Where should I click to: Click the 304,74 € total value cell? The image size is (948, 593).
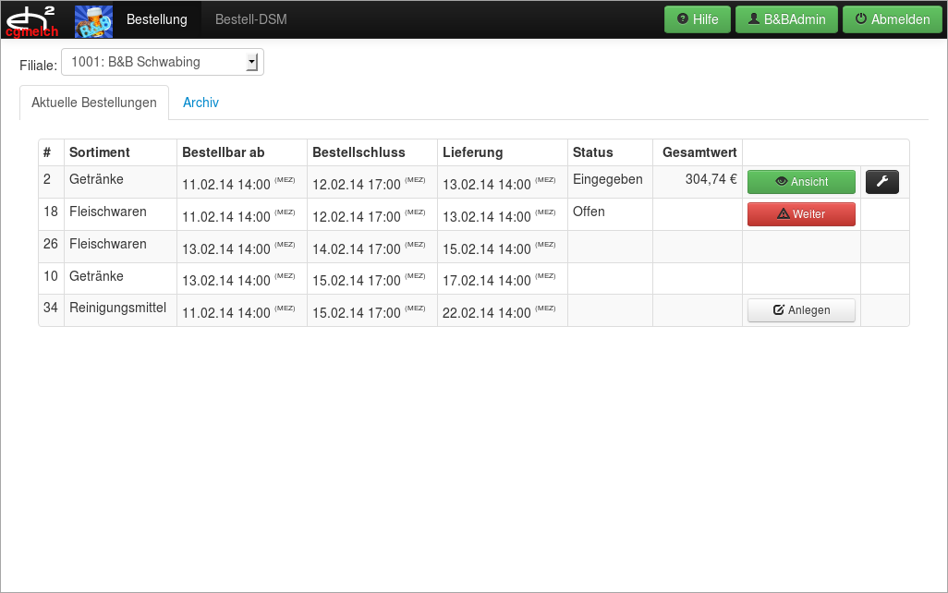(710, 179)
